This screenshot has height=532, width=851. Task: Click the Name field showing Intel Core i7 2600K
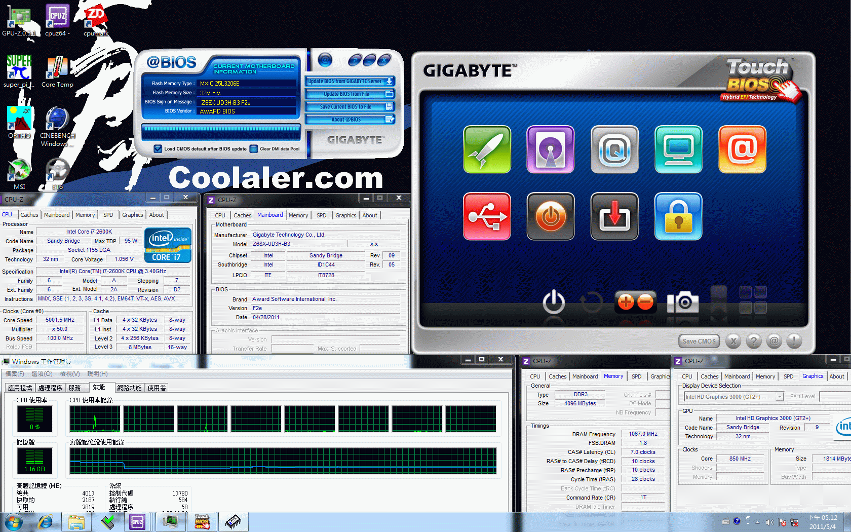point(89,232)
